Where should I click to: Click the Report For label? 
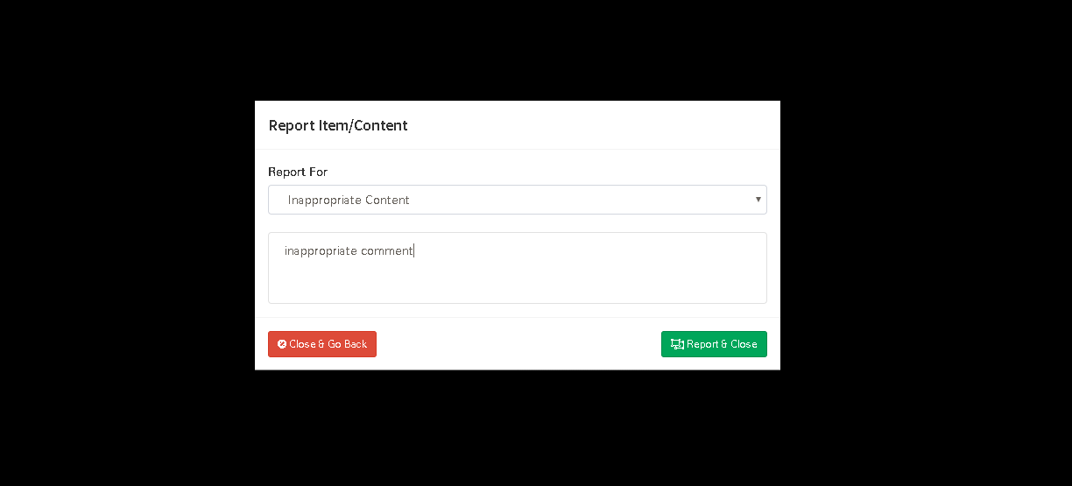[298, 172]
